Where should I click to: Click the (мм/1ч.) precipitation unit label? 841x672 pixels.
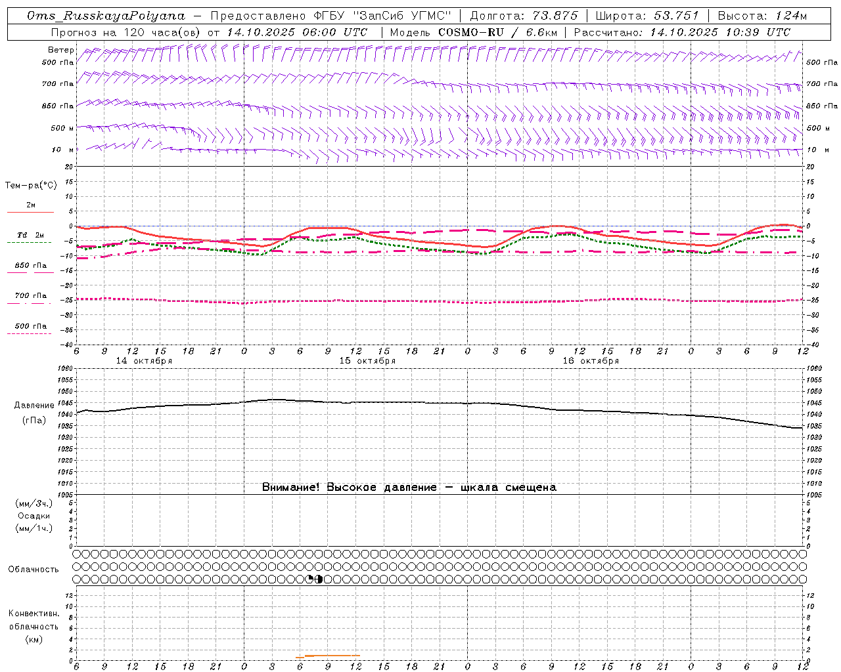34,528
